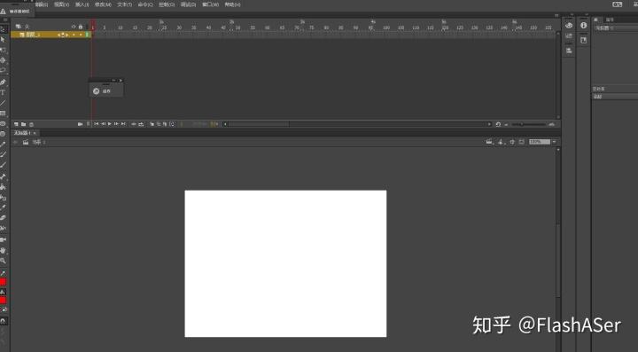Click the red fill color swatch
The height and width of the screenshot is (352, 638).
[3, 301]
